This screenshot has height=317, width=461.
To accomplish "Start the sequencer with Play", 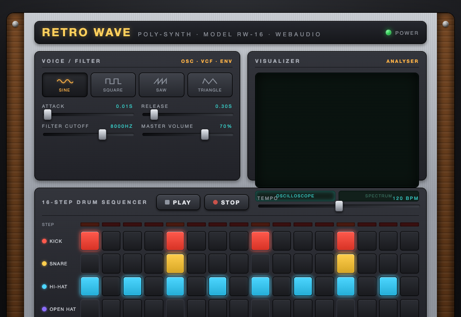I will coord(178,202).
